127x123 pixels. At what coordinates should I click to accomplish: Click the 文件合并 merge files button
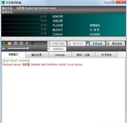coord(96,44)
